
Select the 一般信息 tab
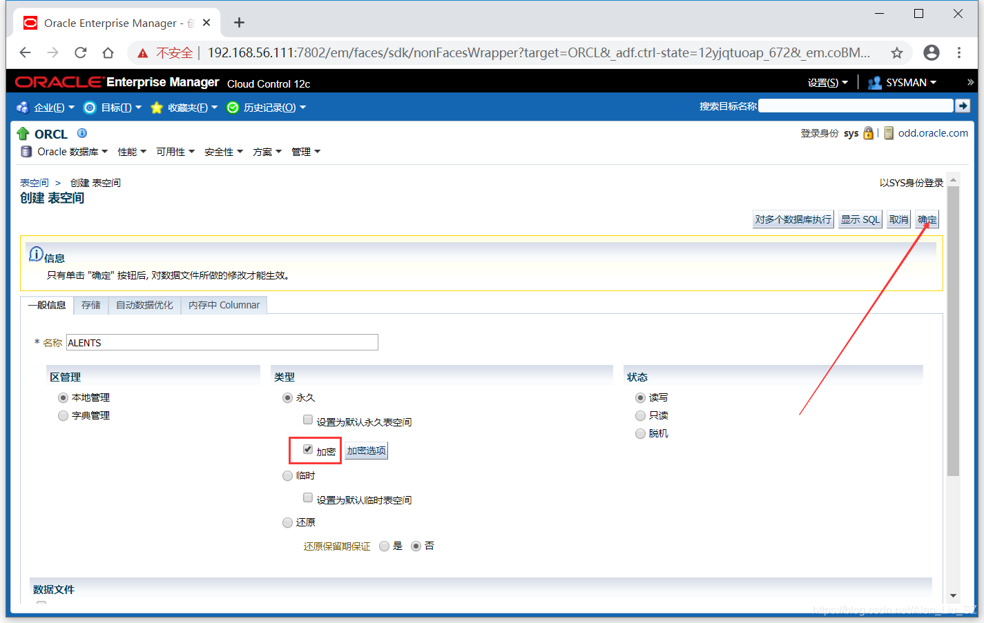point(47,305)
